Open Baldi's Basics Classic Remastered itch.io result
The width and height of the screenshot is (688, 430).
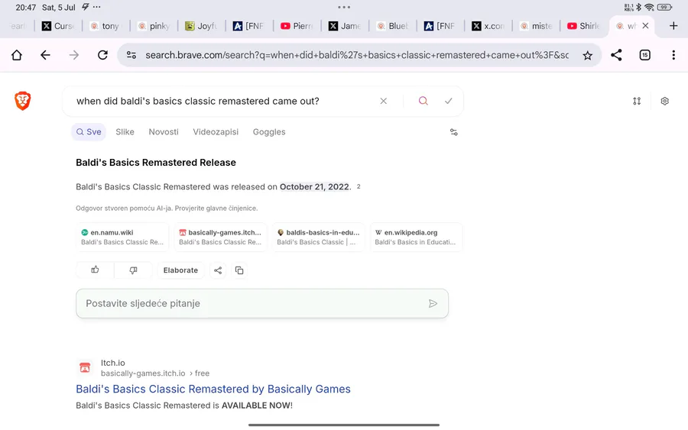213,389
